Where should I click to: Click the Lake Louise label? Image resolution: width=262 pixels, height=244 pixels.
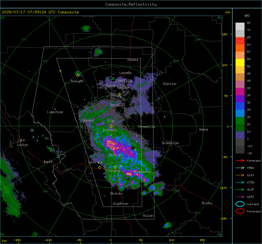pyautogui.click(x=23, y=142)
